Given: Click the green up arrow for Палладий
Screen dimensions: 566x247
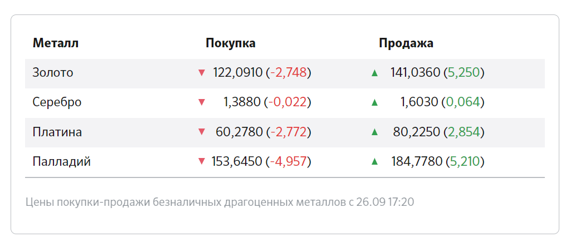Looking at the screenshot, I should tap(374, 162).
